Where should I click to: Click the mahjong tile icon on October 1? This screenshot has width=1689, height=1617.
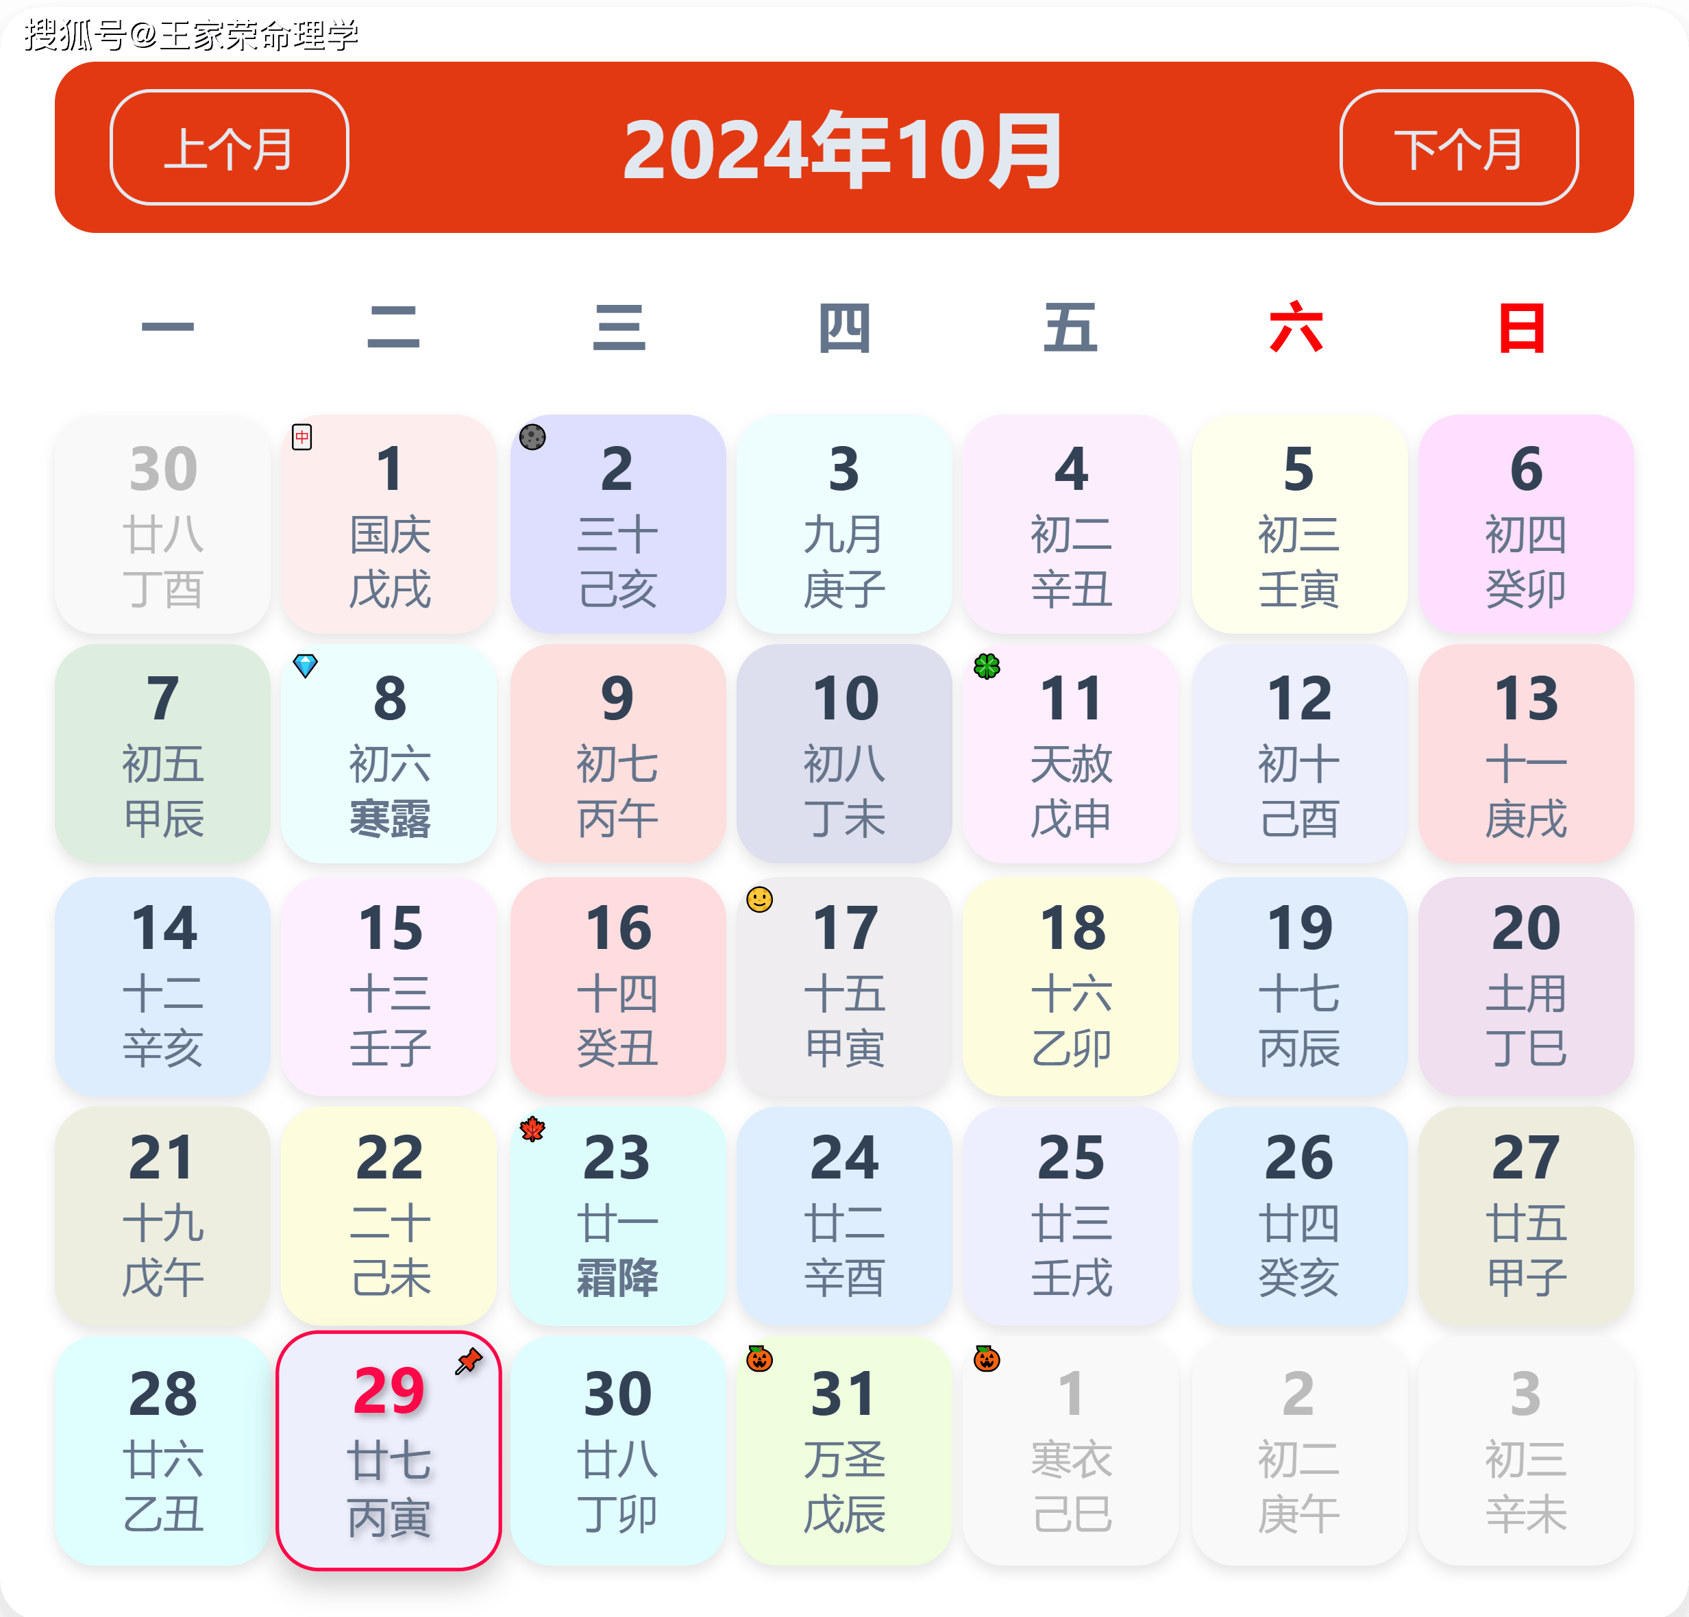[301, 436]
